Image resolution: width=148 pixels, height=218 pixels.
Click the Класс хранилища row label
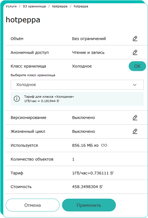point(28,66)
